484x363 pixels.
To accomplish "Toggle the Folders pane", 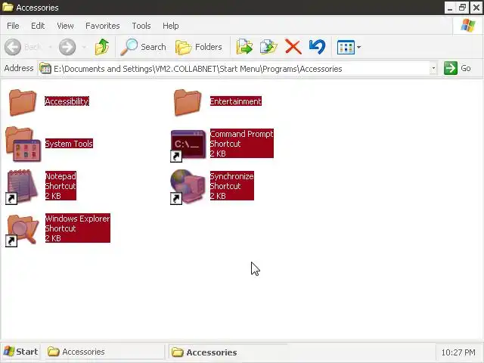I will pos(199,47).
